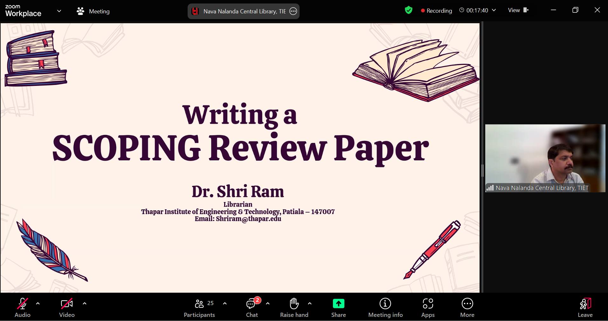Switch to the Meeting tab
The image size is (608, 321).
click(x=93, y=11)
